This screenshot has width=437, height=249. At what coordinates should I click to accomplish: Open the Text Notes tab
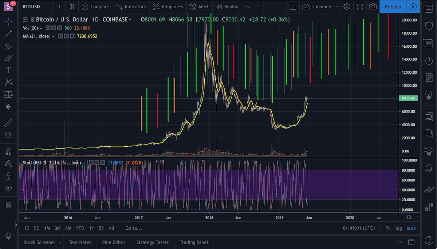pyautogui.click(x=80, y=242)
